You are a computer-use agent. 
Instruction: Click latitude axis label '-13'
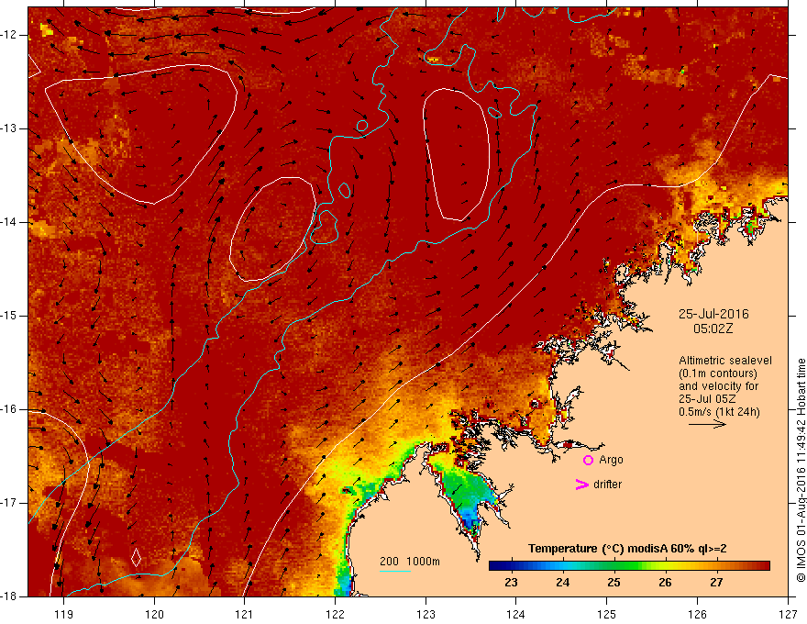click(10, 128)
